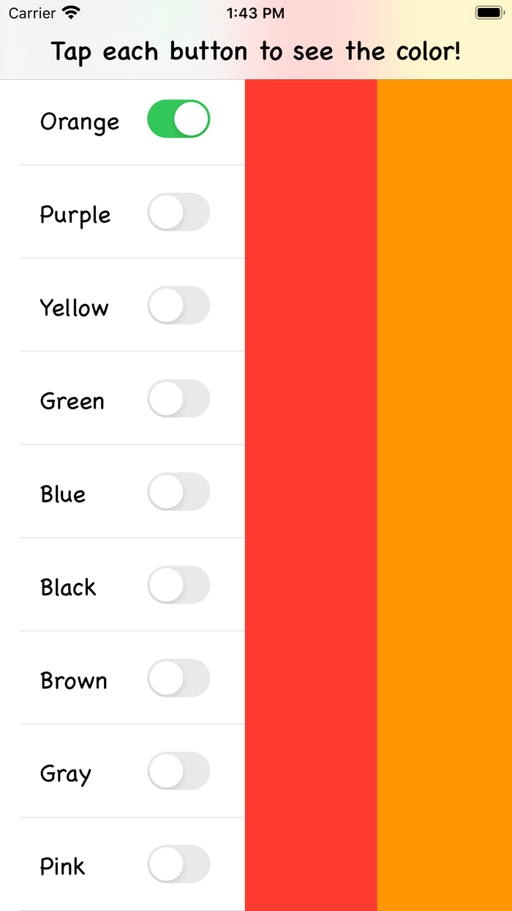Turn off the Orange switch
This screenshot has width=512, height=911.
[x=178, y=119]
